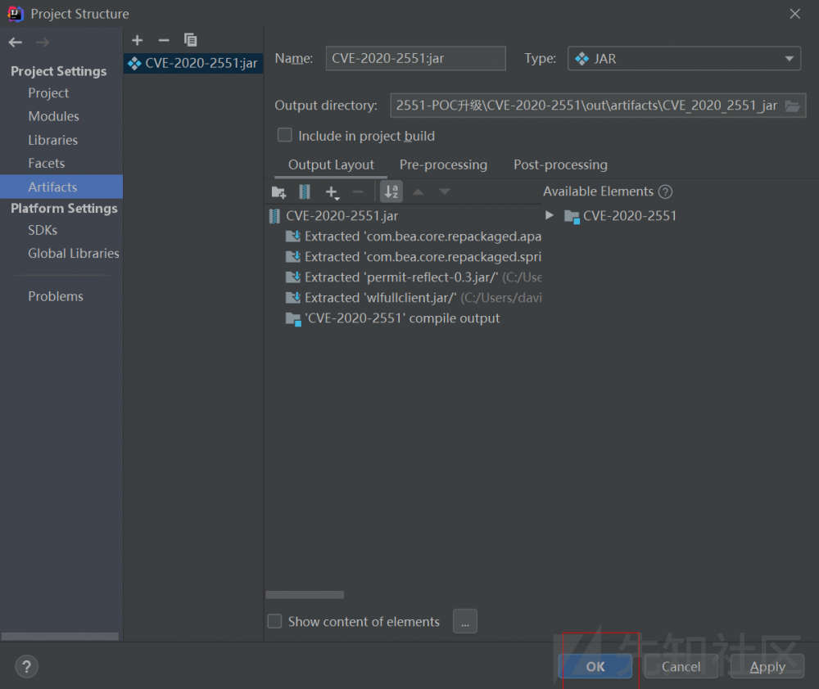Remove element from output layout

click(x=358, y=192)
